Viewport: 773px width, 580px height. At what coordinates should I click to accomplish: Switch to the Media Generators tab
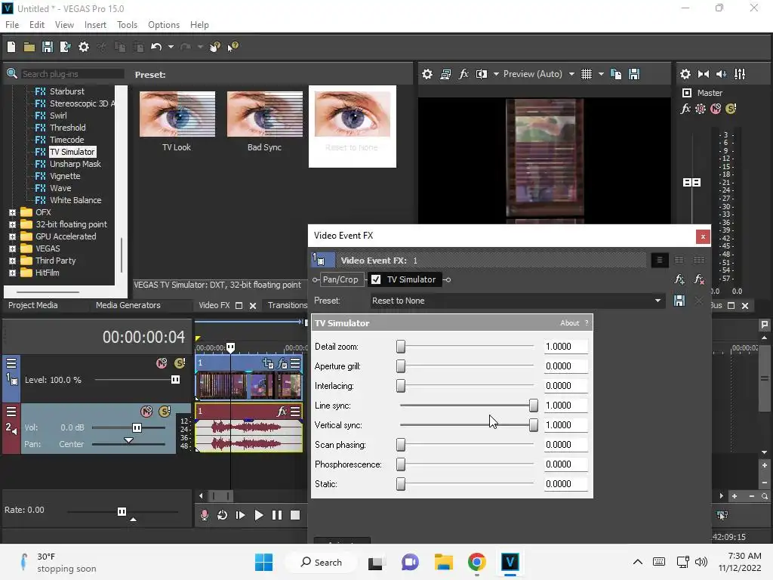pos(128,305)
